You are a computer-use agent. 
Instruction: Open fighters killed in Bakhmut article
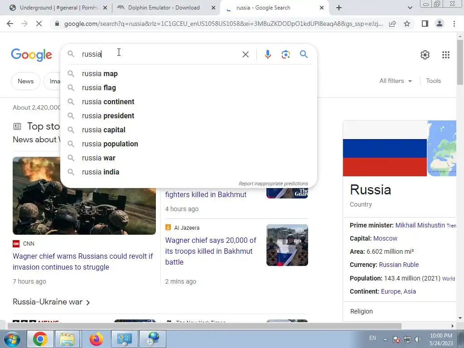click(206, 194)
